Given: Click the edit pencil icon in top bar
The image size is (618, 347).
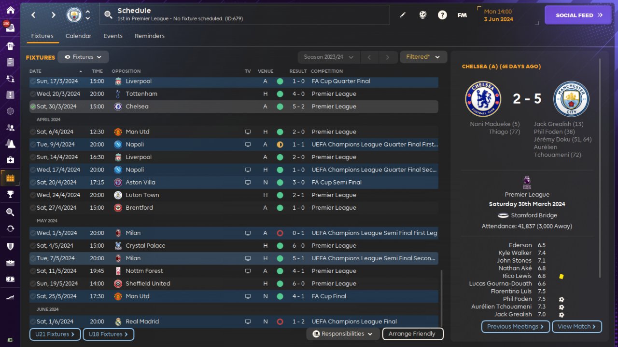Looking at the screenshot, I should [403, 15].
